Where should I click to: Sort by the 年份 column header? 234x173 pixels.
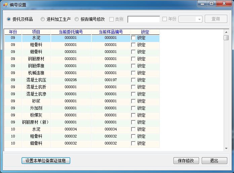pyautogui.click(x=13, y=32)
